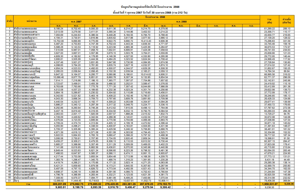Select the row name สำนักงานเขตราชเทวี

(25, 135)
